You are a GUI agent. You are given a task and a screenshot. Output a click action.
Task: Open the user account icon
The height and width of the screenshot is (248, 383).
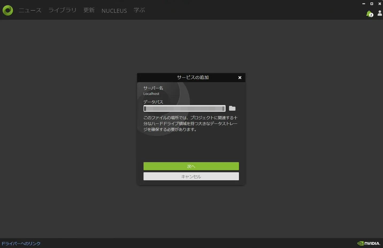click(380, 13)
